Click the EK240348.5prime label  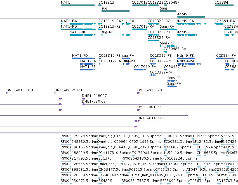click(x=114, y=175)
